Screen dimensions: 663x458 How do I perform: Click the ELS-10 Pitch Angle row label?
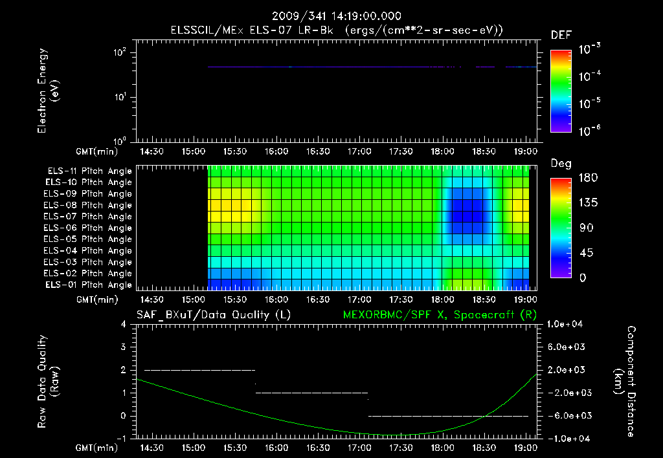coord(89,182)
